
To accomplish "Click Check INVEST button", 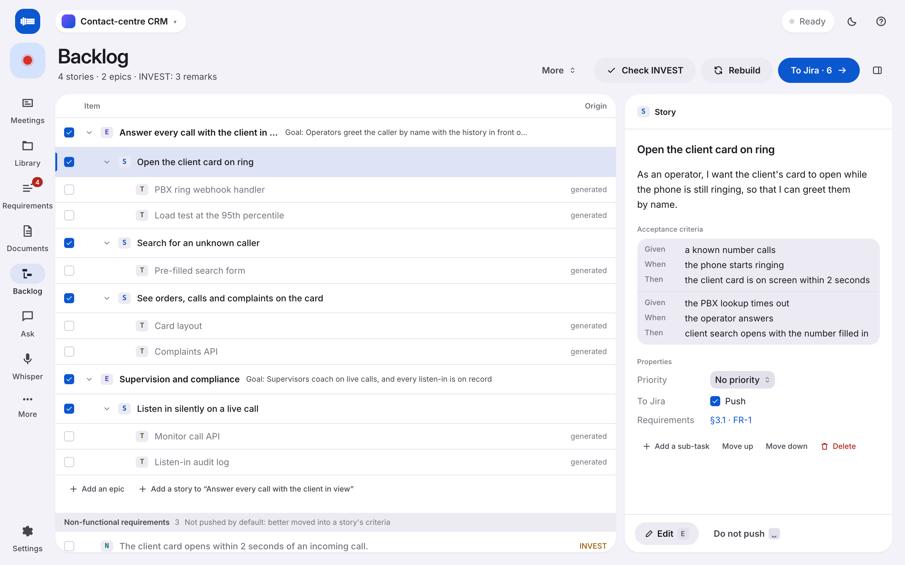I will [x=645, y=70].
